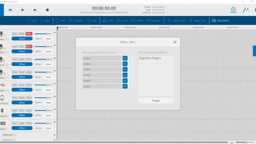
Task: Expand Mic 2 track dropdown arrow
Action: (55, 46)
